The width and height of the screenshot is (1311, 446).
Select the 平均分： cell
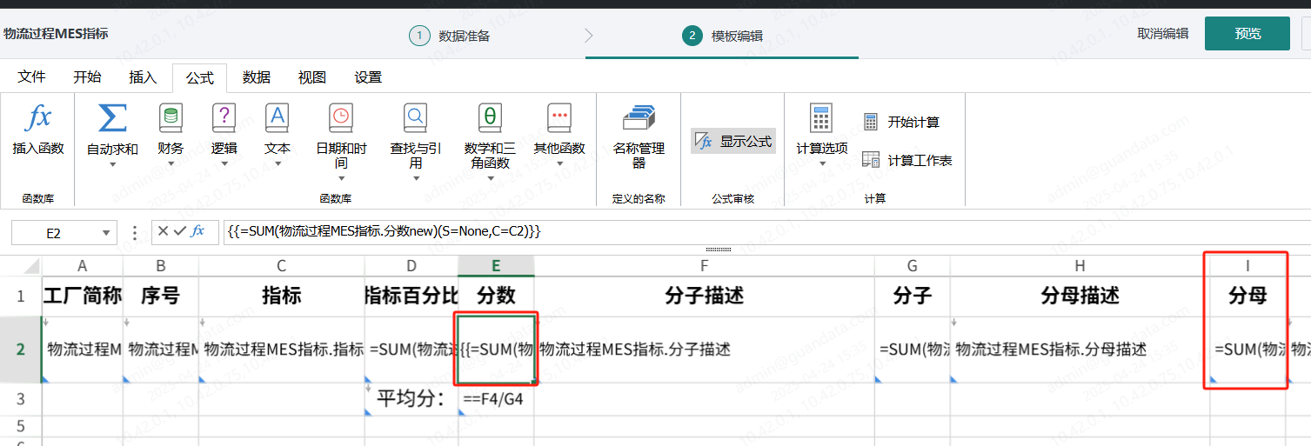pyautogui.click(x=411, y=400)
